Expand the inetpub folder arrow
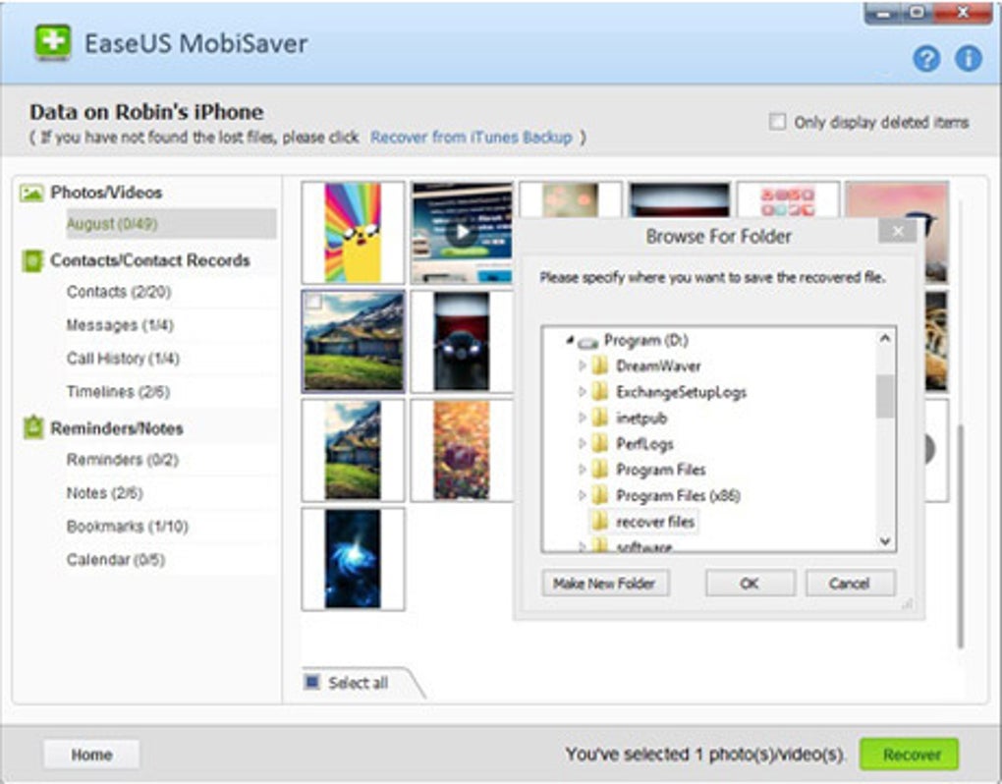1002x784 pixels. (583, 418)
